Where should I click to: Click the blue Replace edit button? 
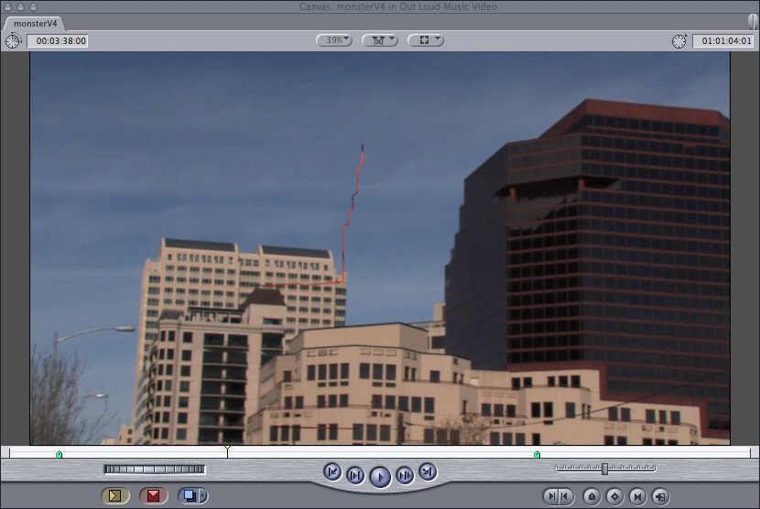tap(191, 495)
